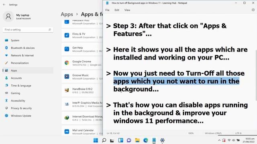Screen dimensions: 257x144
Task: Click the 100% zoom level in status bar
Action: tap(191, 133)
